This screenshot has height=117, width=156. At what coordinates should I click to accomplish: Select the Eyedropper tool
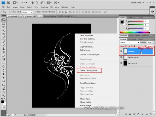(x=3, y=38)
